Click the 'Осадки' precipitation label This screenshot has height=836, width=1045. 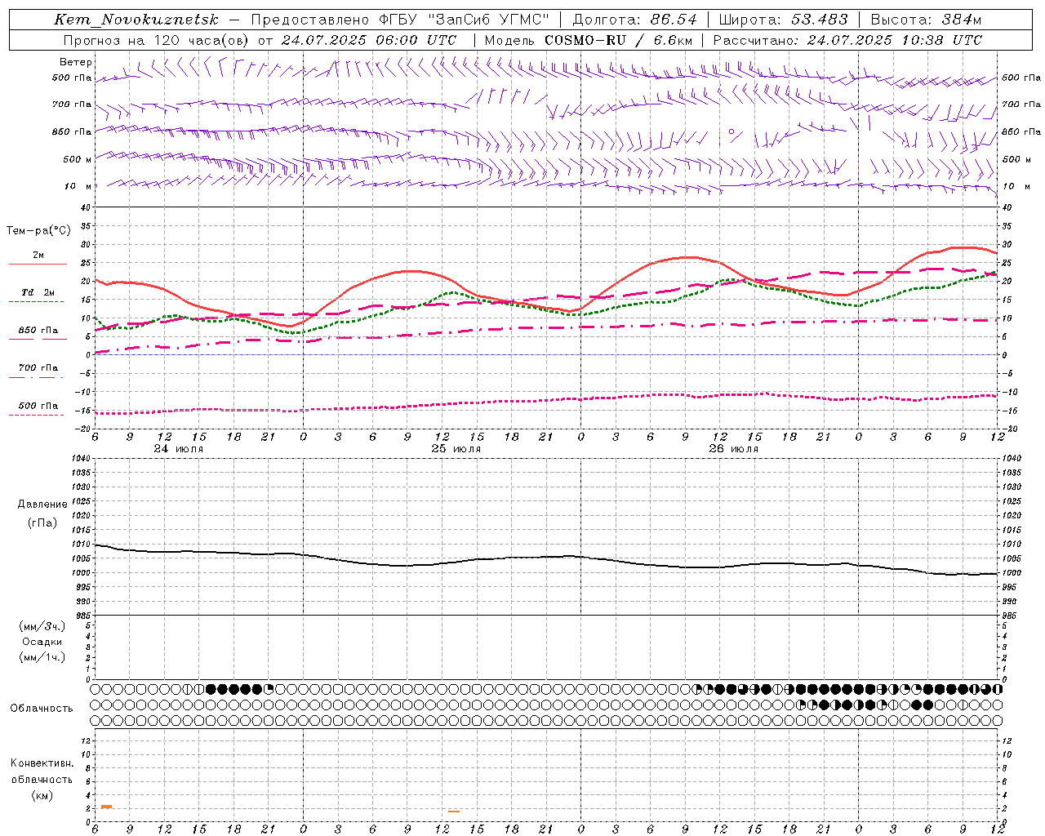(x=42, y=642)
